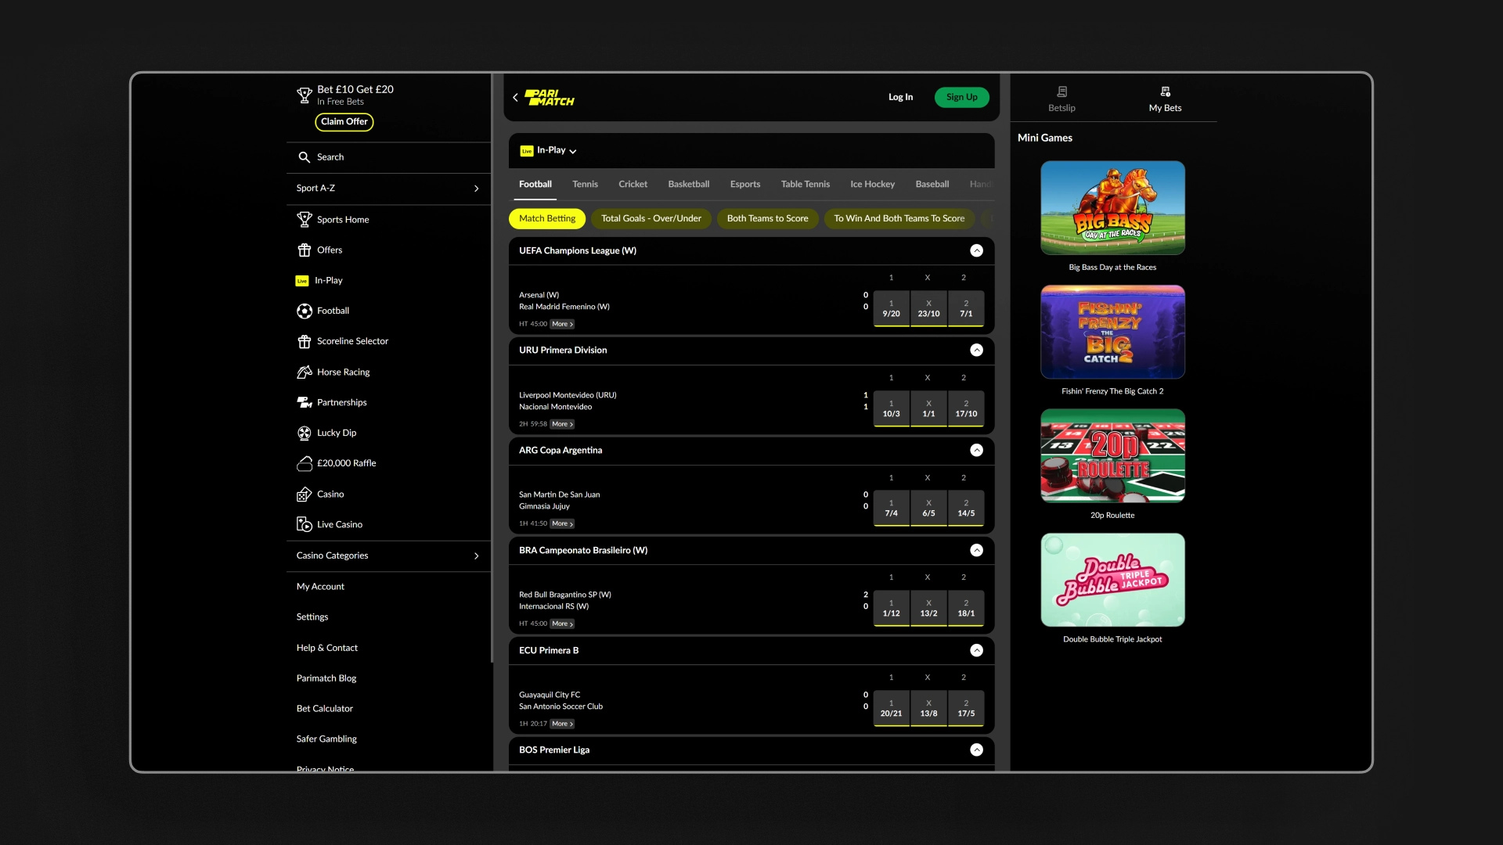Screen dimensions: 1503x845
Task: Expand Casino Categories menu
Action: point(389,556)
